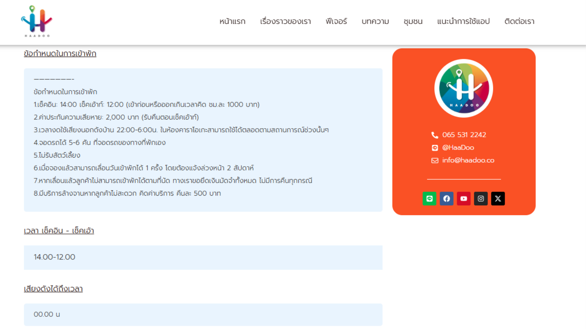Click the info@haadoo.co email link

coord(468,160)
